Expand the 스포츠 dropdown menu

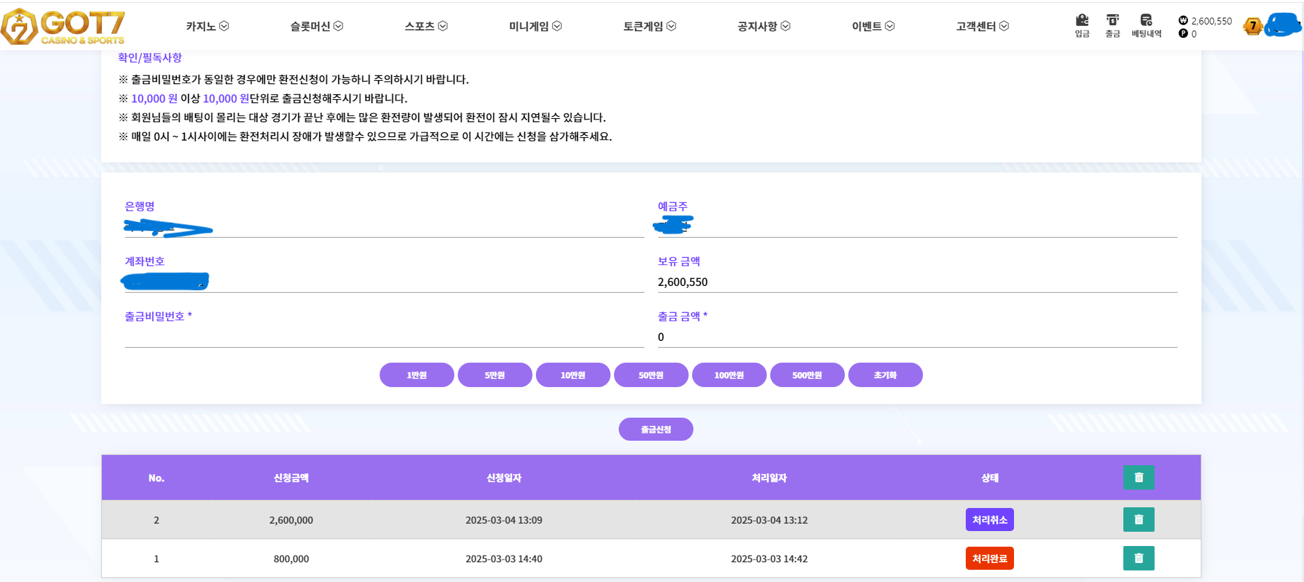(426, 26)
